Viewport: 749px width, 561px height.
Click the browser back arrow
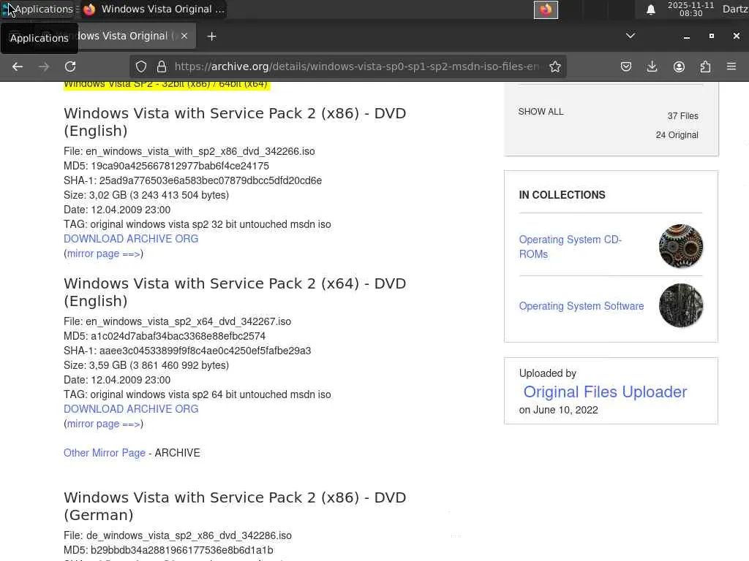(x=18, y=66)
